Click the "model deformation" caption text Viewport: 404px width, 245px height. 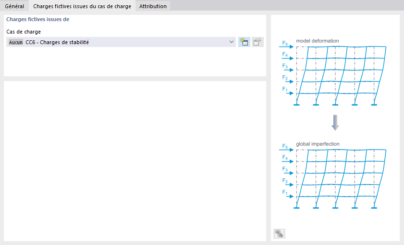tap(318, 41)
